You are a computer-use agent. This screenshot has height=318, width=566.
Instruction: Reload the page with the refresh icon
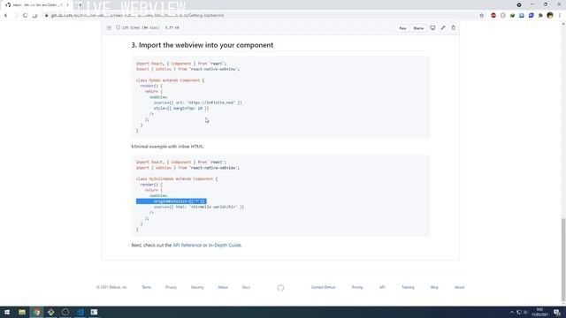(x=25, y=16)
